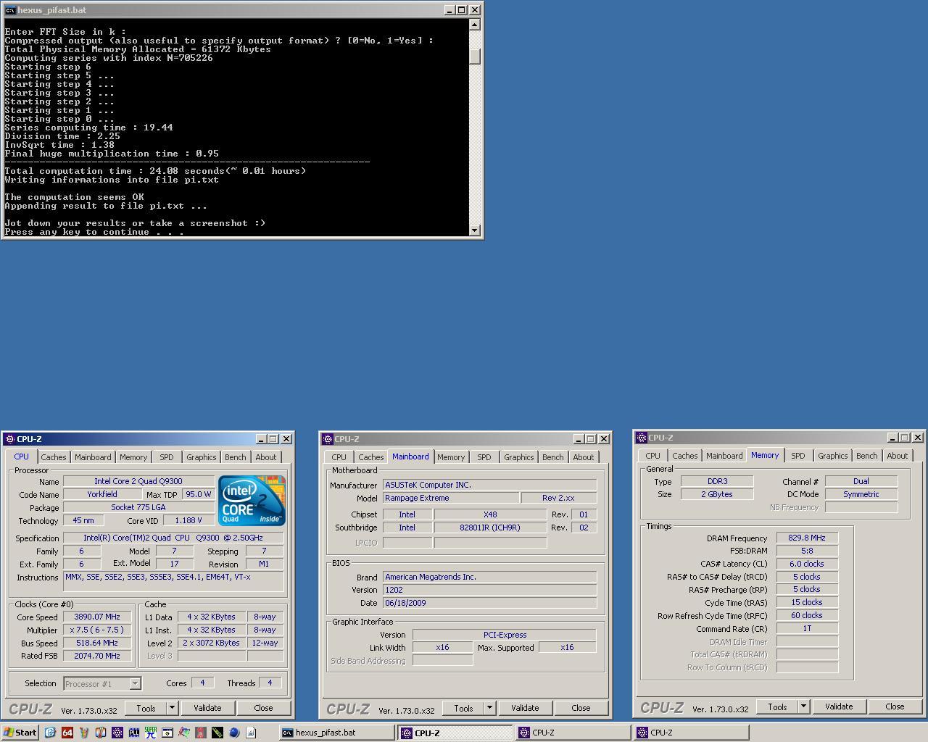Click Tools button in Mainboard window
The height and width of the screenshot is (742, 928).
click(x=463, y=708)
